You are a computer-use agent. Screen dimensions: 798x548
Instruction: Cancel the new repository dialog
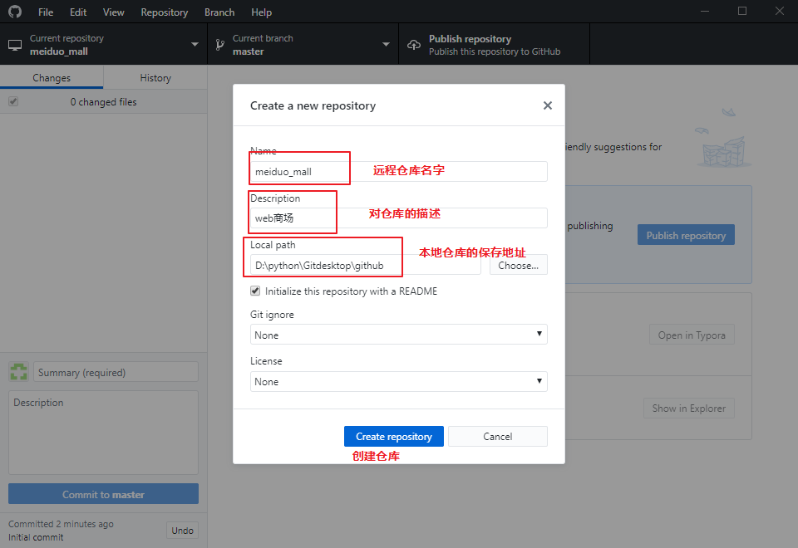point(498,436)
